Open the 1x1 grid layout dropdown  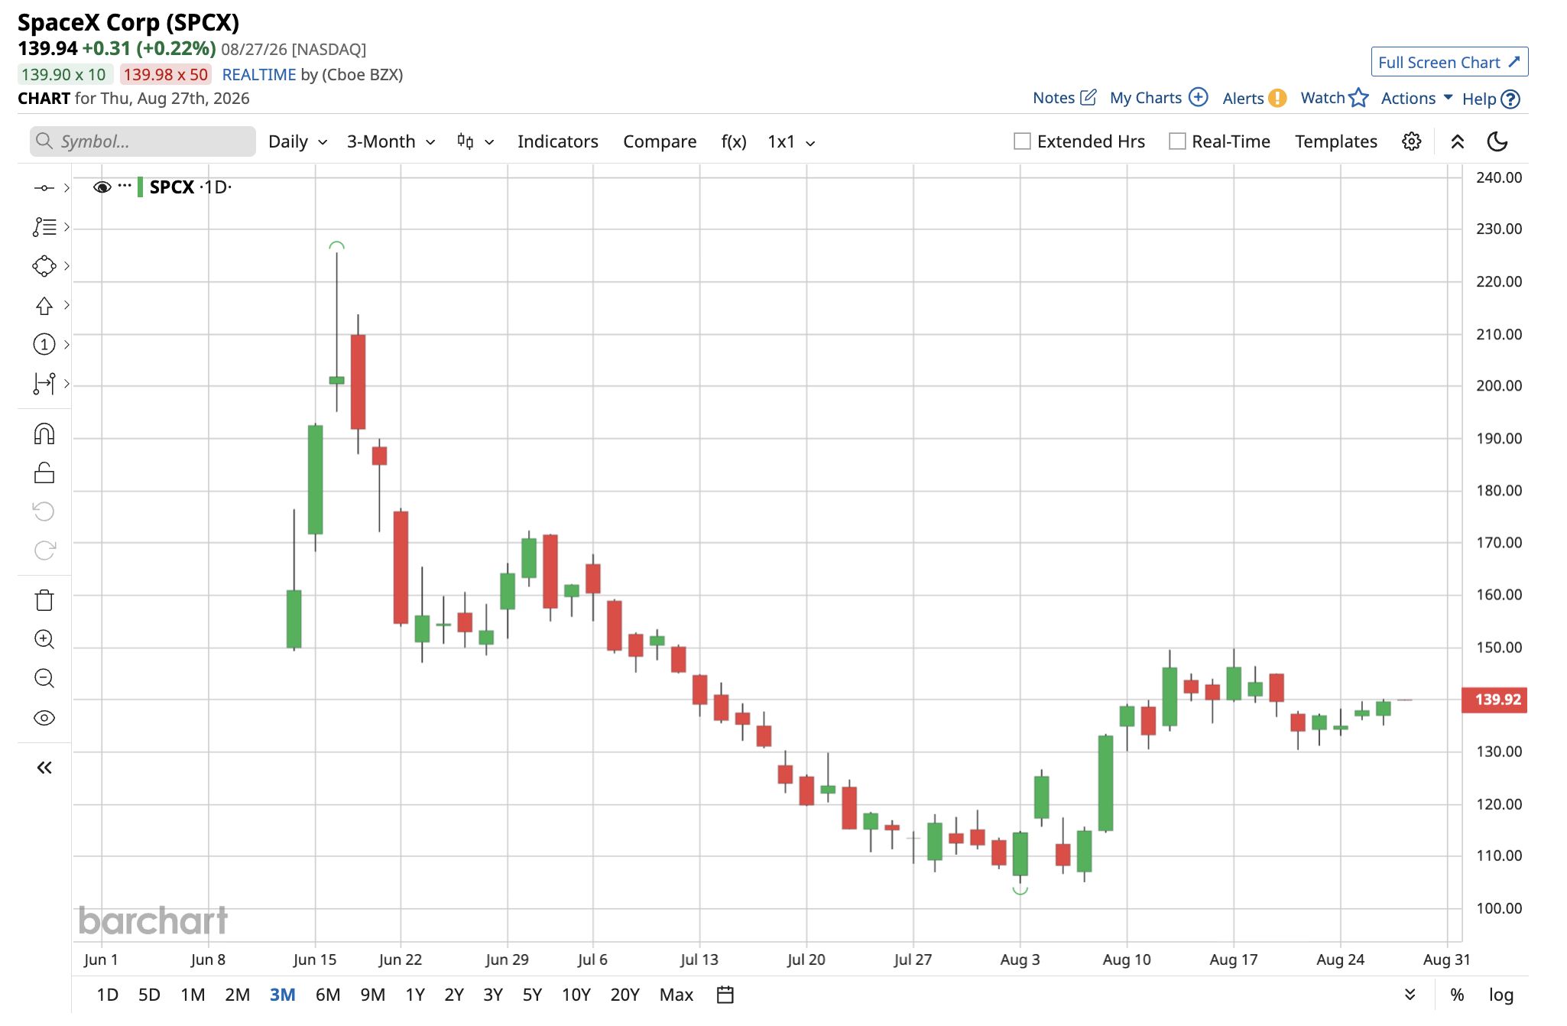coord(792,141)
